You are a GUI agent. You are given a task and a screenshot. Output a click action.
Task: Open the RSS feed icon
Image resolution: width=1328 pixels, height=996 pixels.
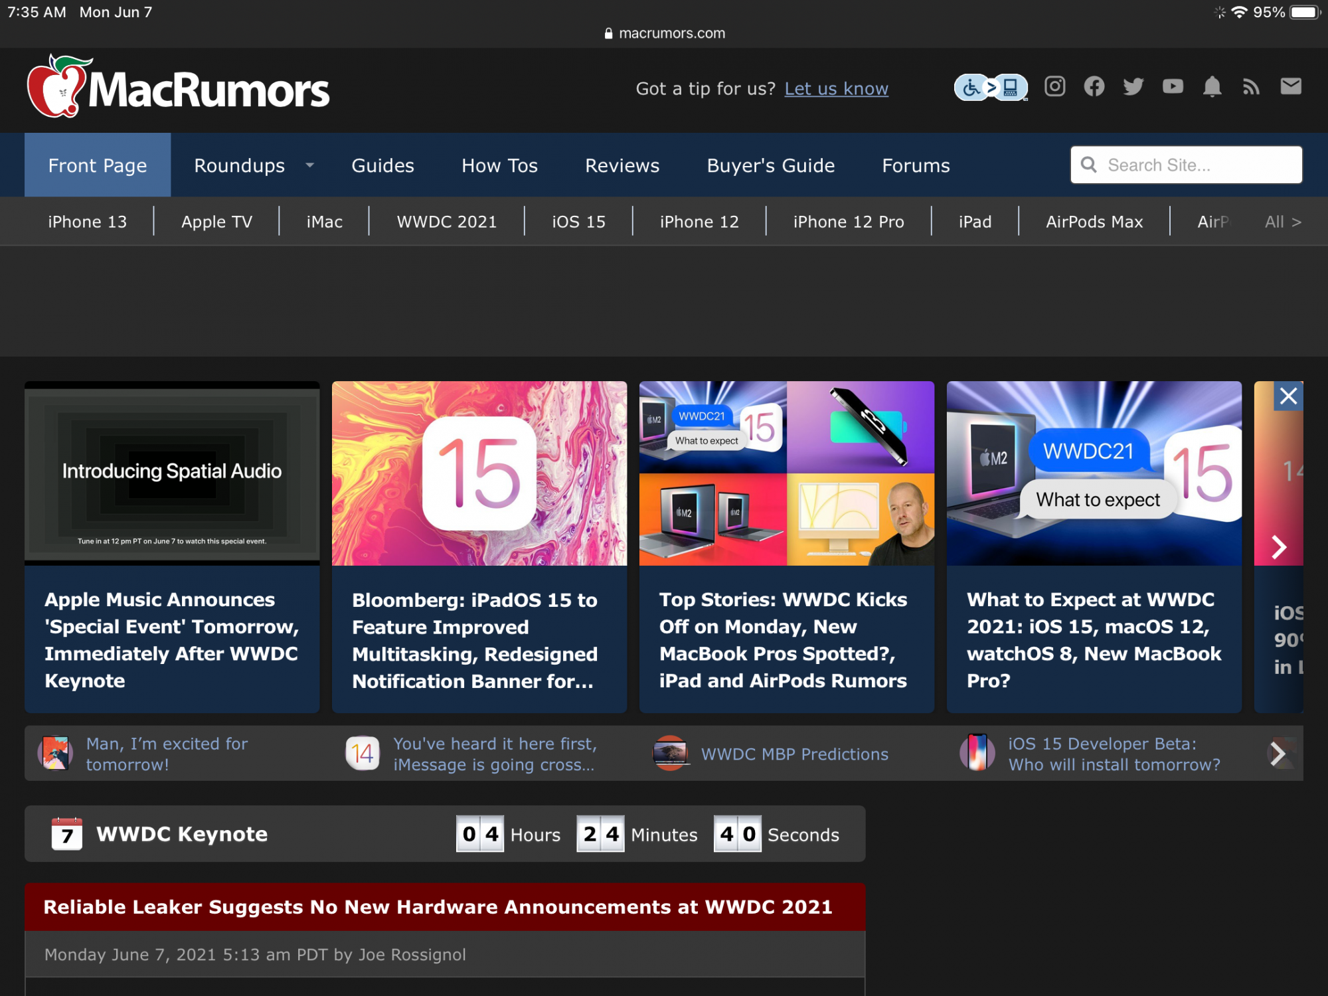[1251, 86]
